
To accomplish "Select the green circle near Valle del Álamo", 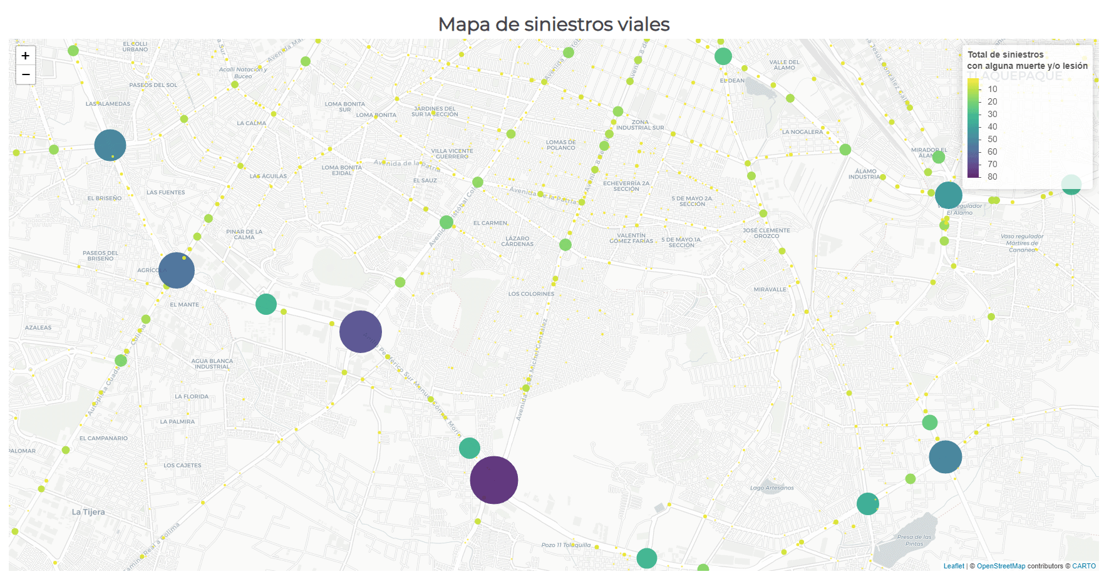I will pos(723,56).
